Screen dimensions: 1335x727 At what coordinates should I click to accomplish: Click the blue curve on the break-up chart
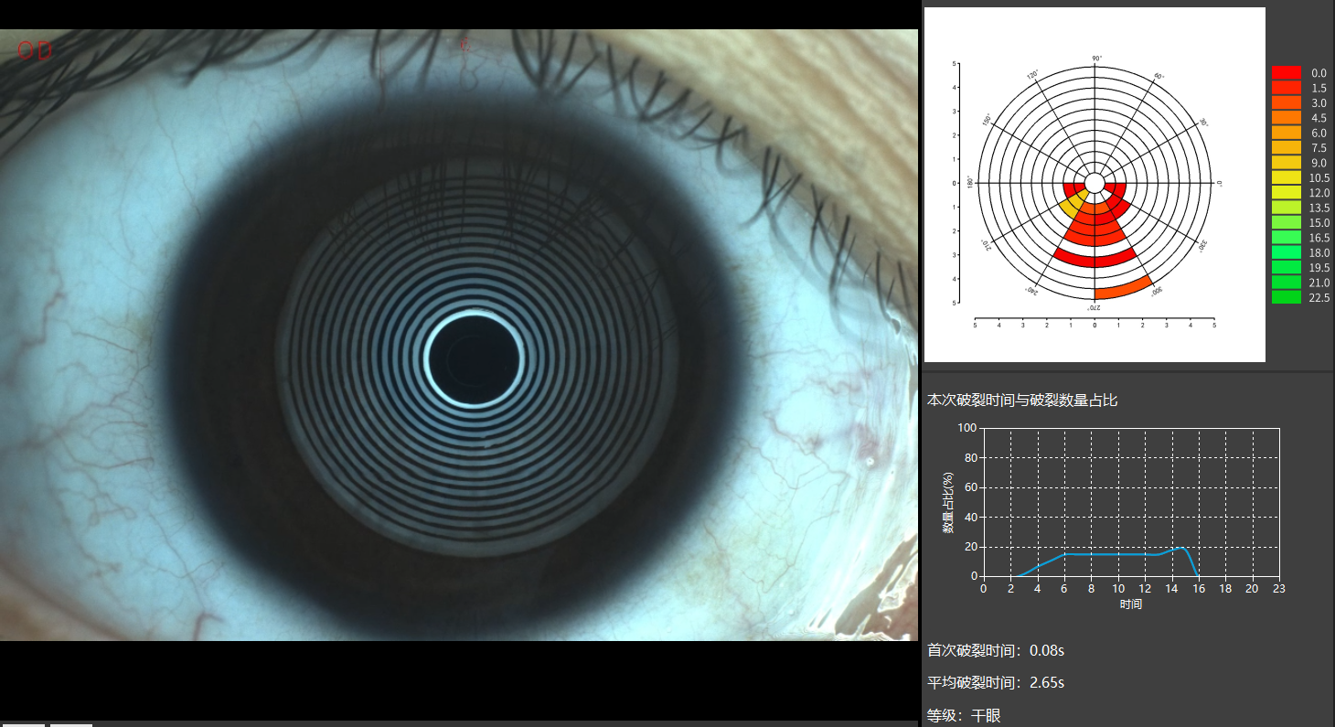point(1106,554)
